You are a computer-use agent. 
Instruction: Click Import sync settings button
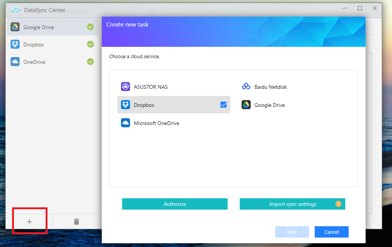[x=292, y=204]
